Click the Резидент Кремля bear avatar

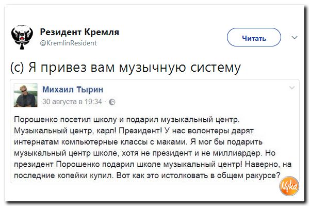(22, 37)
